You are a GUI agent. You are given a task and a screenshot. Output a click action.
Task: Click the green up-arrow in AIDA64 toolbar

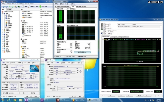coord(10,7)
